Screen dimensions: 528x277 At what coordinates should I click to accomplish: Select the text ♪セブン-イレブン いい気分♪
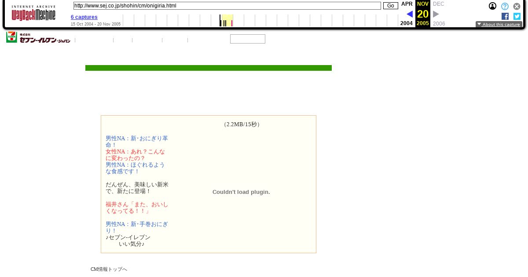coord(128,241)
